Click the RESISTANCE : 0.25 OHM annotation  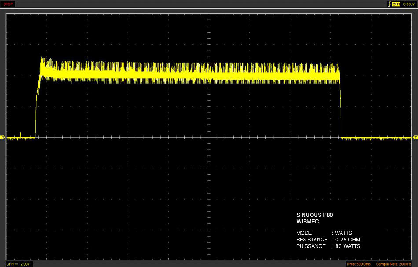coord(328,240)
